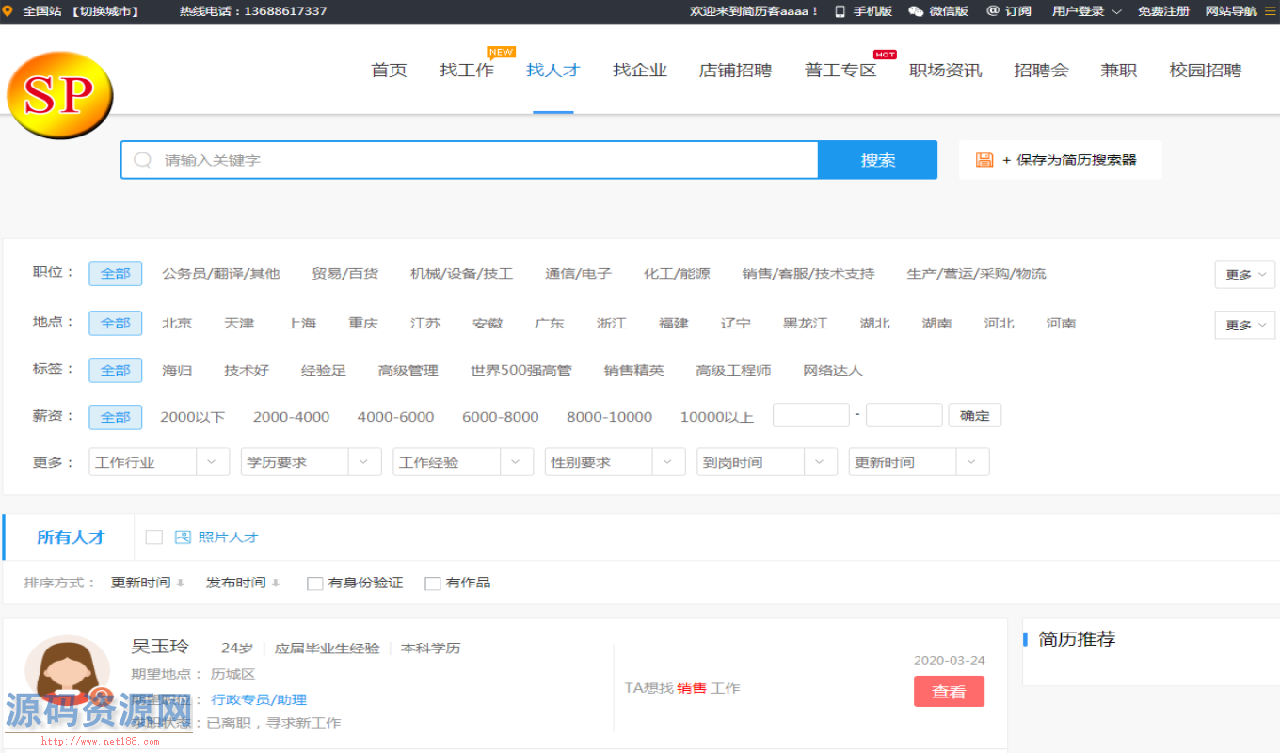Click the SP site logo
The image size is (1280, 753).
coord(60,94)
